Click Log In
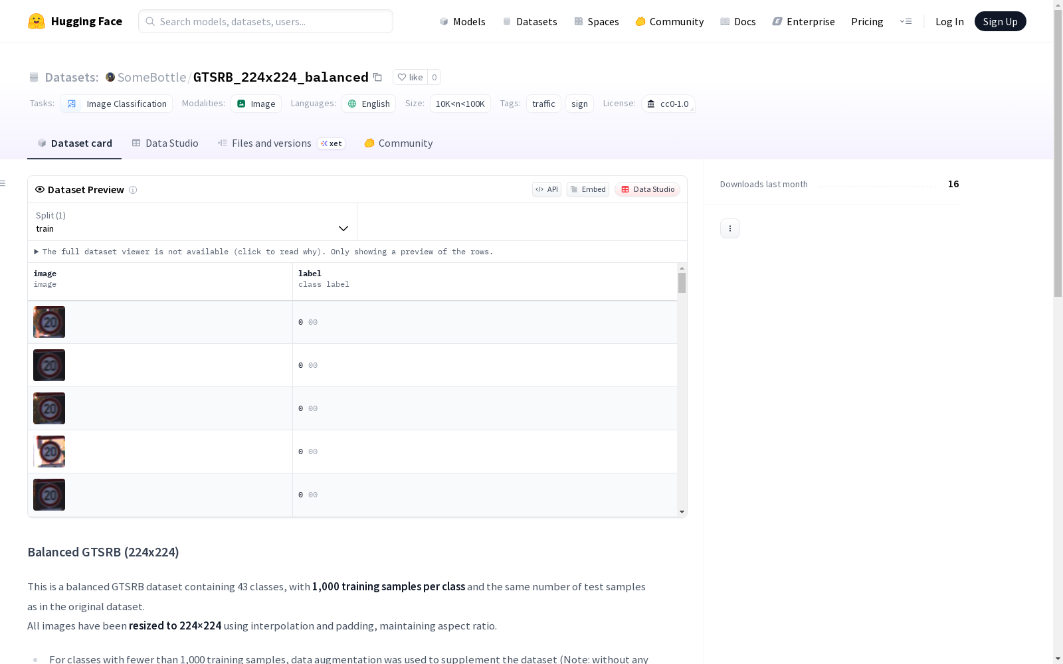The height and width of the screenshot is (664, 1063). click(949, 21)
